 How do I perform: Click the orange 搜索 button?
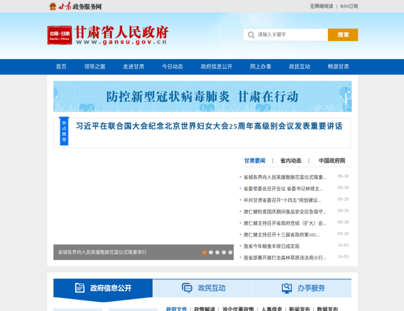(343, 35)
